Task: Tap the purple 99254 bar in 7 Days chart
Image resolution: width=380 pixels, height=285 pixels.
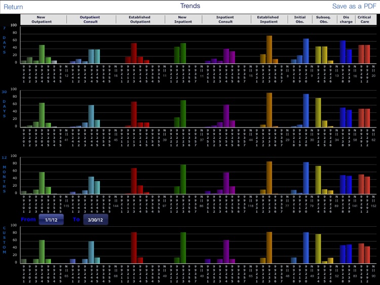Action: click(226, 56)
